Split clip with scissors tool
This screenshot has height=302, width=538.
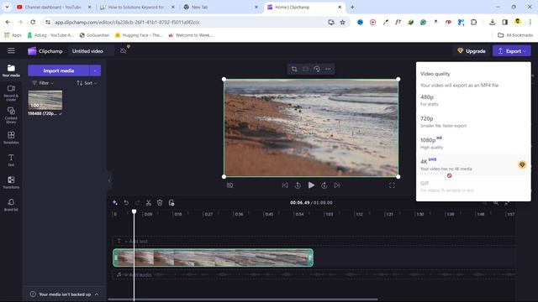coord(149,203)
